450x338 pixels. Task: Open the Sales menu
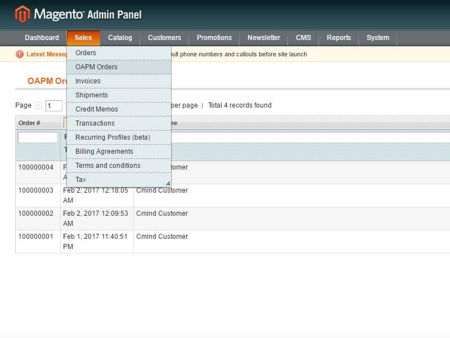(x=83, y=38)
